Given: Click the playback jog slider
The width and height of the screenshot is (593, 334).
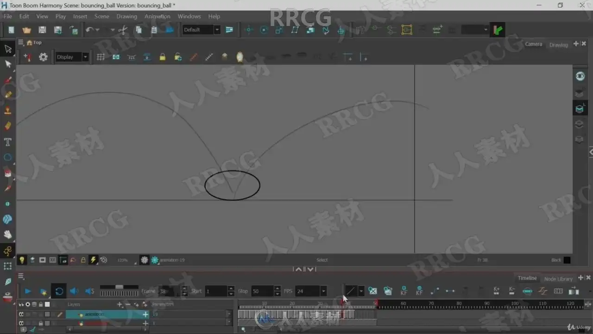Looking at the screenshot, I should click(119, 287).
